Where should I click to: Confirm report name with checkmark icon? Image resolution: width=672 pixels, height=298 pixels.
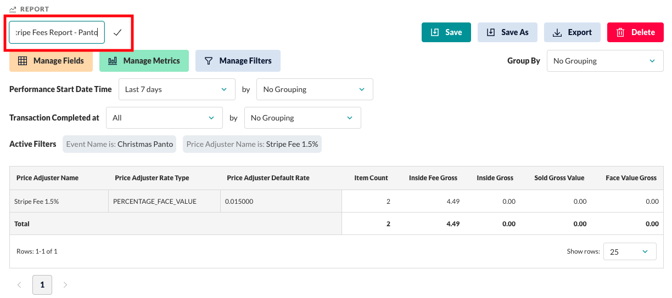tap(117, 32)
